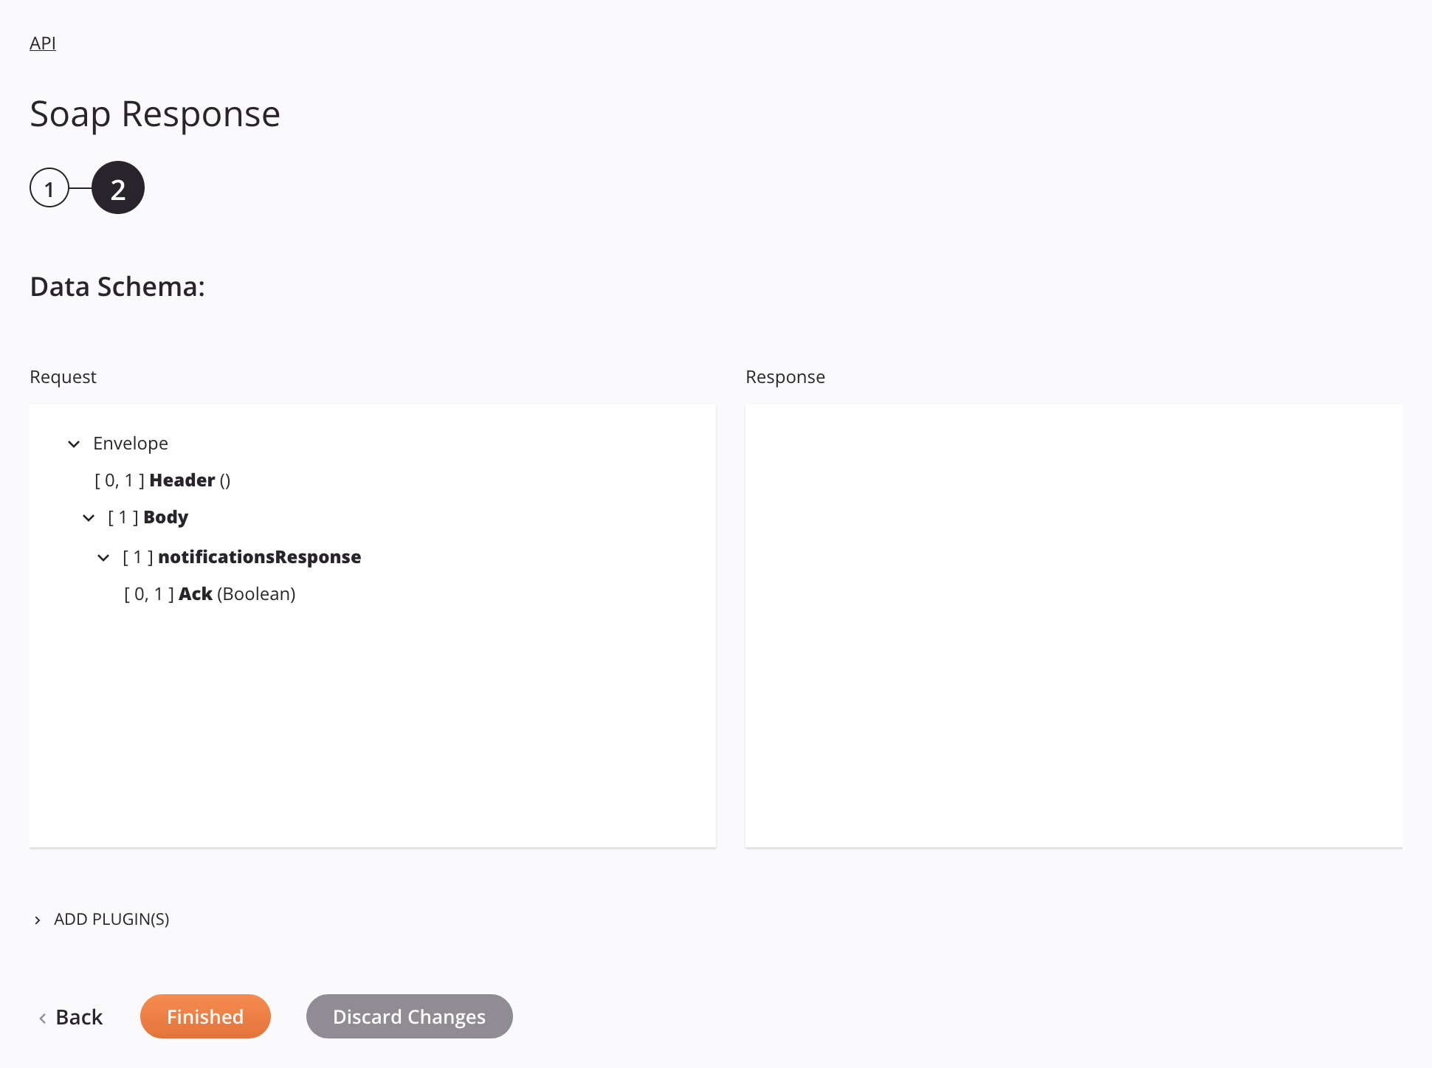This screenshot has height=1068, width=1432.
Task: Open the API breadcrumb link
Action: [x=43, y=43]
